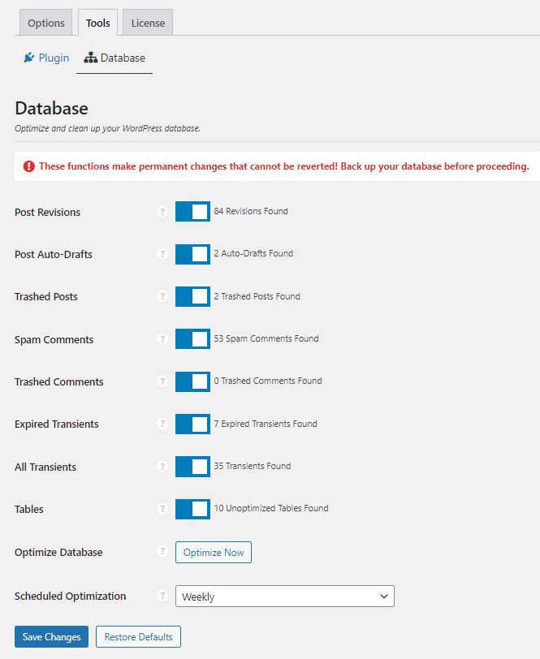The image size is (540, 659).
Task: Toggle the Post Auto-Drafts switch
Action: pyautogui.click(x=192, y=254)
